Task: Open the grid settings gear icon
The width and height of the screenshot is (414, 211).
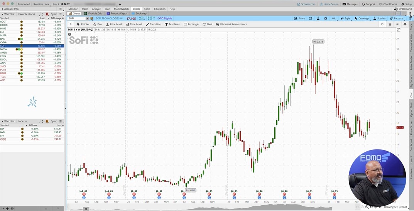Action: coord(405,24)
